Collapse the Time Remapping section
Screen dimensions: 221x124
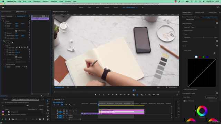[x=2, y=64]
